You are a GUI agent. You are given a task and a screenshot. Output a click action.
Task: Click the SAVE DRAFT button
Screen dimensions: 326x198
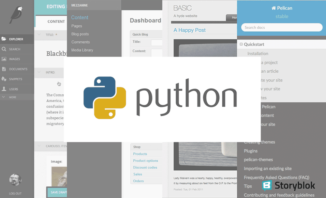click(x=57, y=192)
